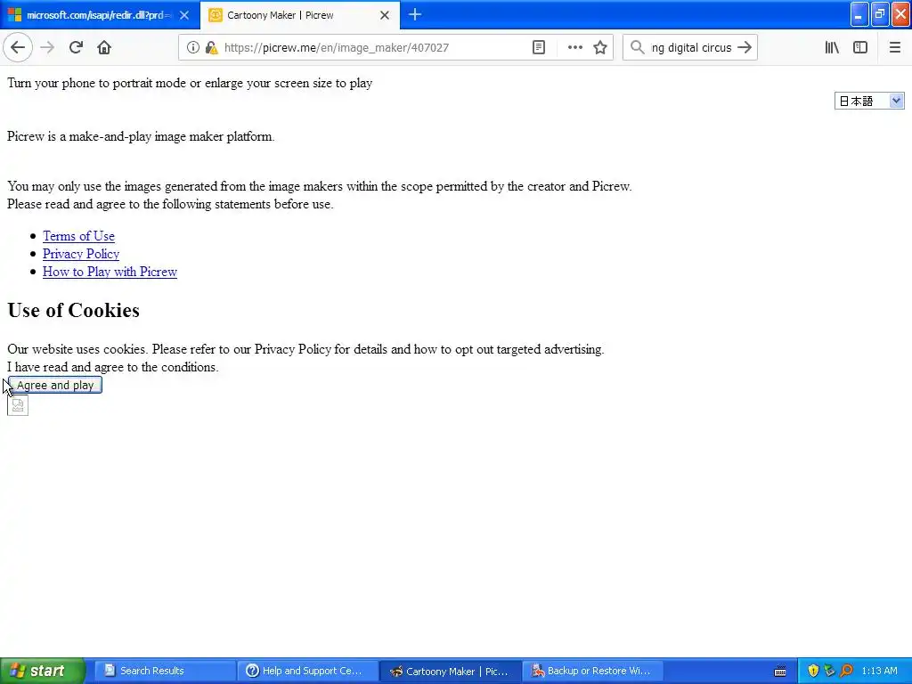Switch to Search Results taskbar window
Viewport: 912px width, 684px height.
(165, 671)
